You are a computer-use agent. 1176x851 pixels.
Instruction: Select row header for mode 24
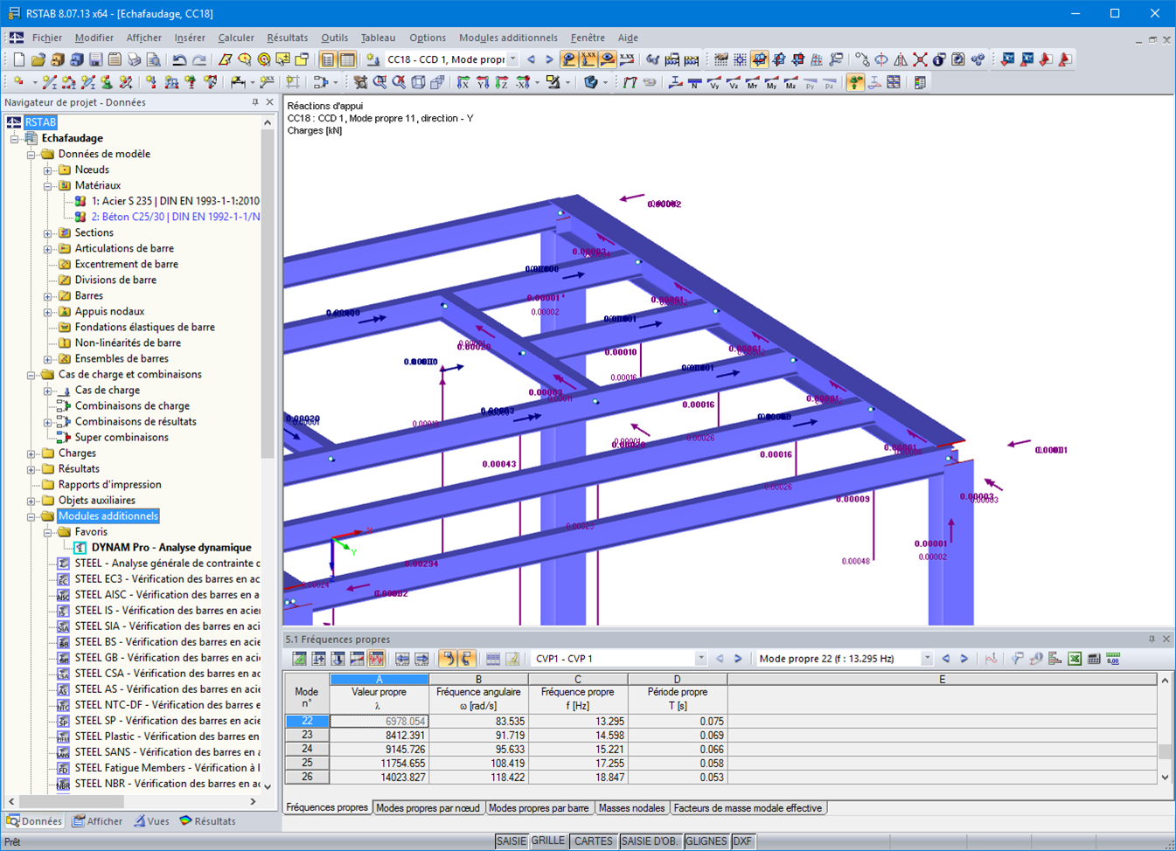[x=307, y=750]
